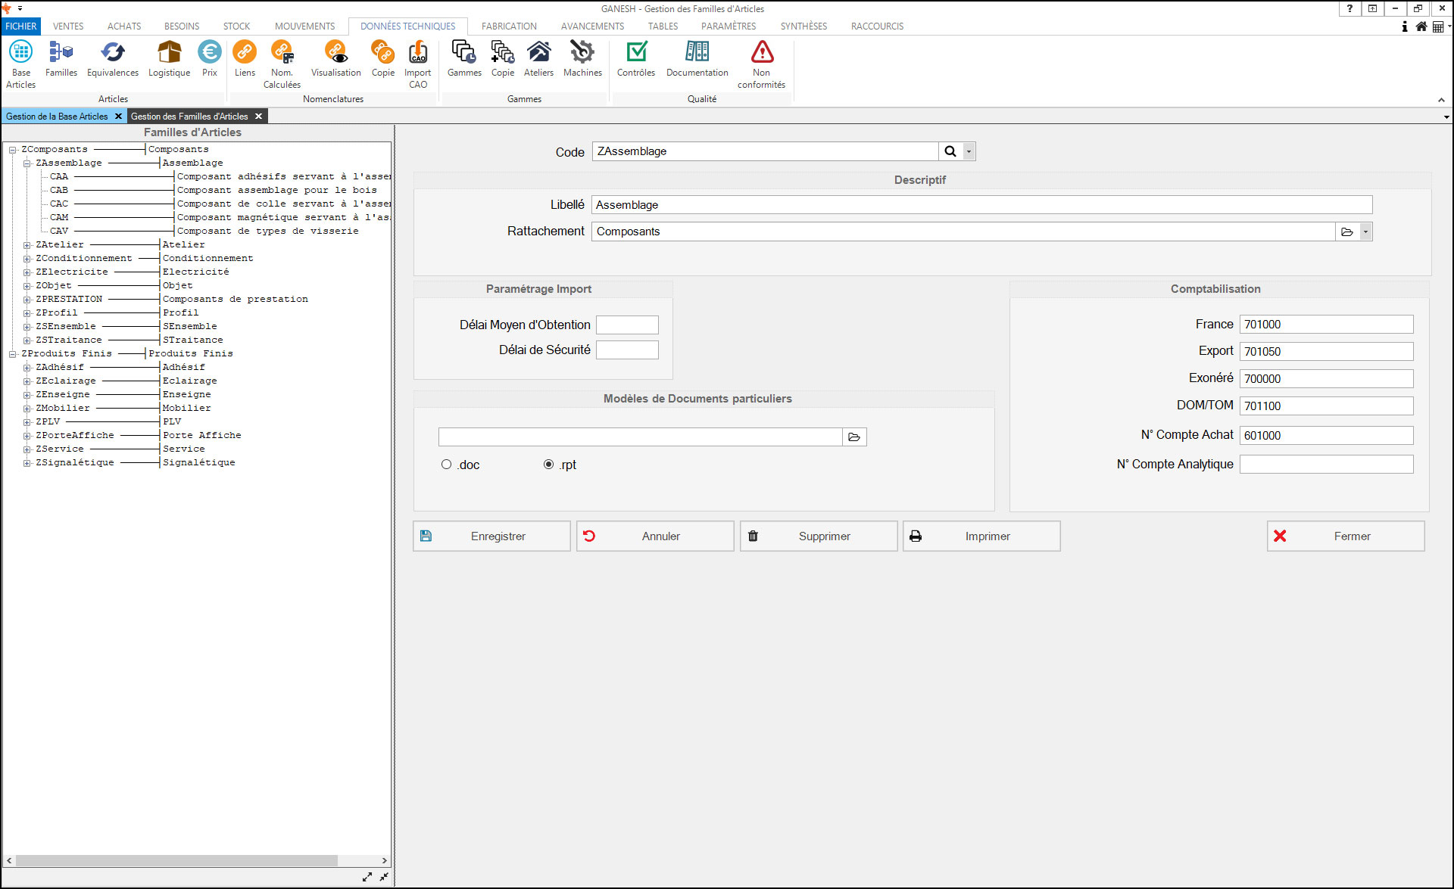Click the Enregistrer button
The image size is (1454, 889).
point(491,536)
